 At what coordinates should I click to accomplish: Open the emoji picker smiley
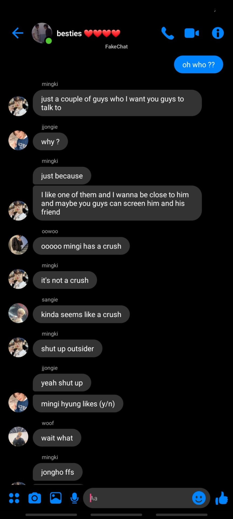tap(199, 498)
